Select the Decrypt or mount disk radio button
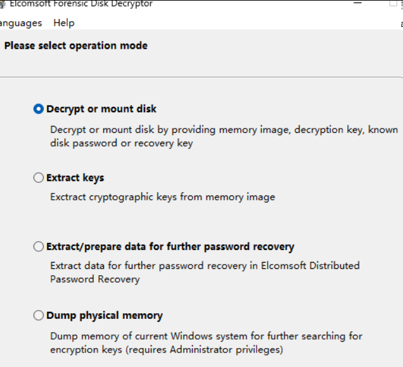The width and height of the screenshot is (403, 367). click(39, 109)
